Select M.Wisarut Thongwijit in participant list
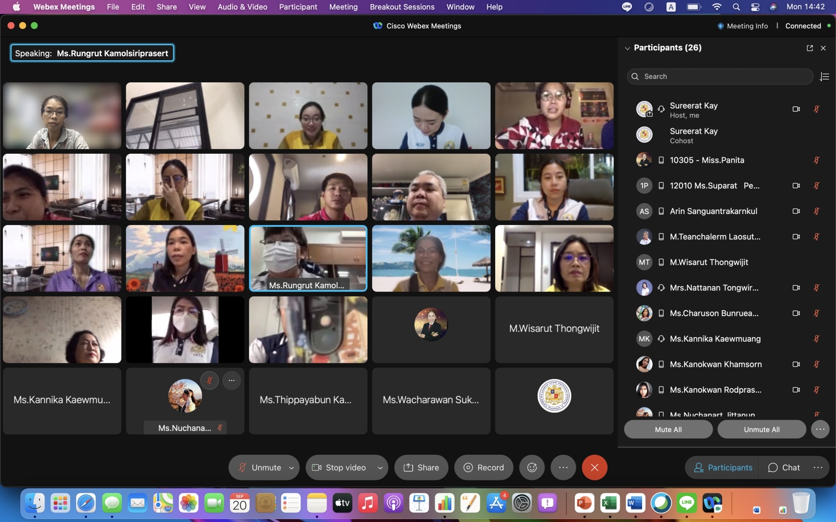This screenshot has width=836, height=522. point(727,262)
